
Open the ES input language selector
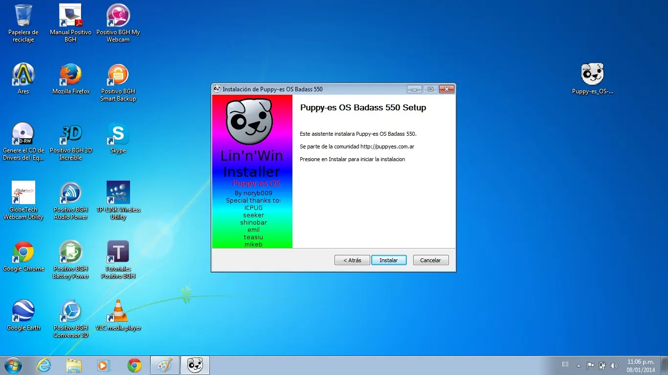click(x=565, y=365)
